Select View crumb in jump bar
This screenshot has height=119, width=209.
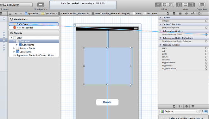pos(136,14)
